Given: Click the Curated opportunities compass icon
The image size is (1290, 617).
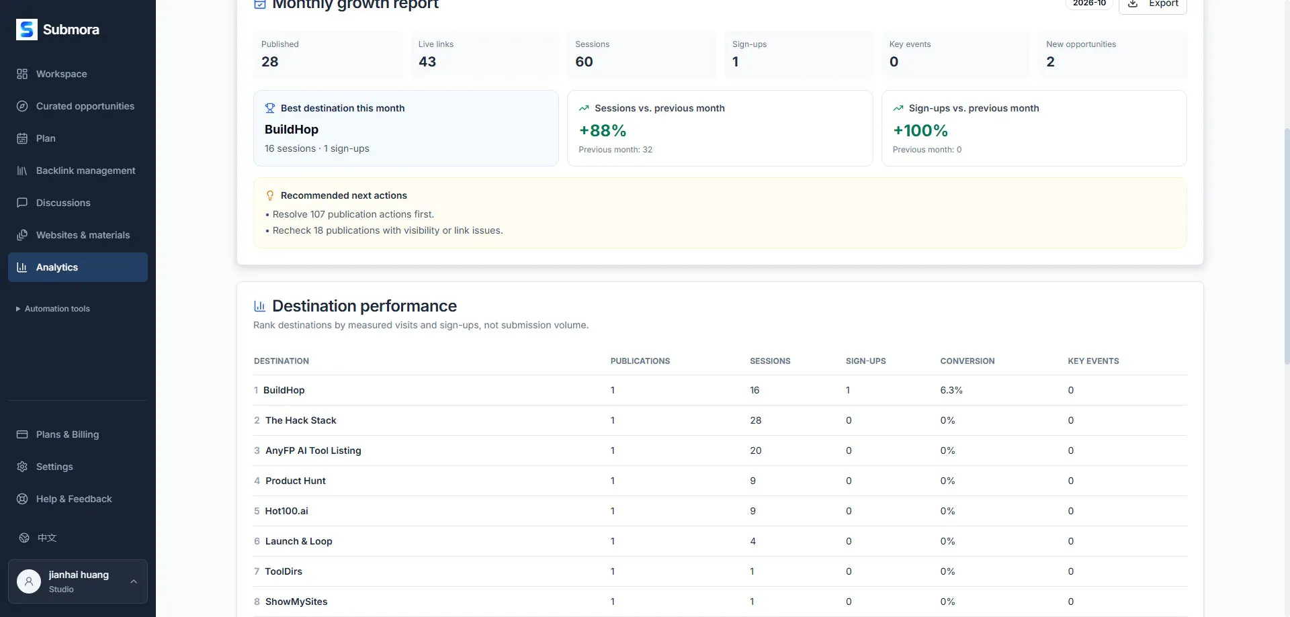Looking at the screenshot, I should pyautogui.click(x=22, y=106).
